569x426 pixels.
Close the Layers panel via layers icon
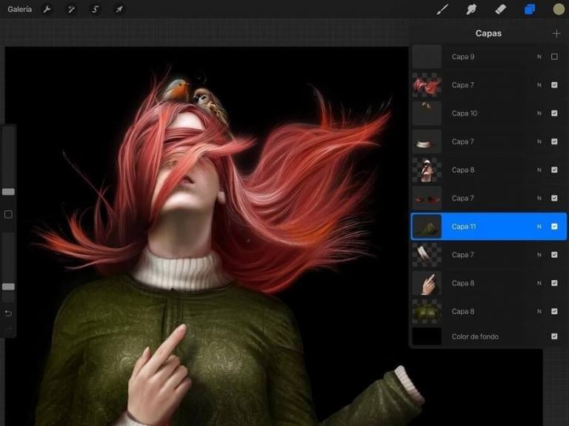coord(530,10)
